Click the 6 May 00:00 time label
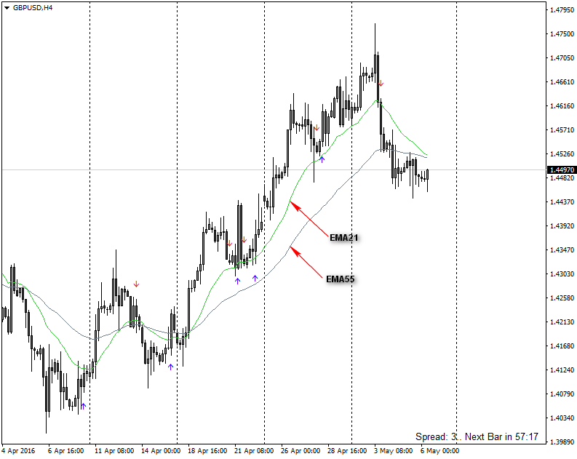 point(439,451)
